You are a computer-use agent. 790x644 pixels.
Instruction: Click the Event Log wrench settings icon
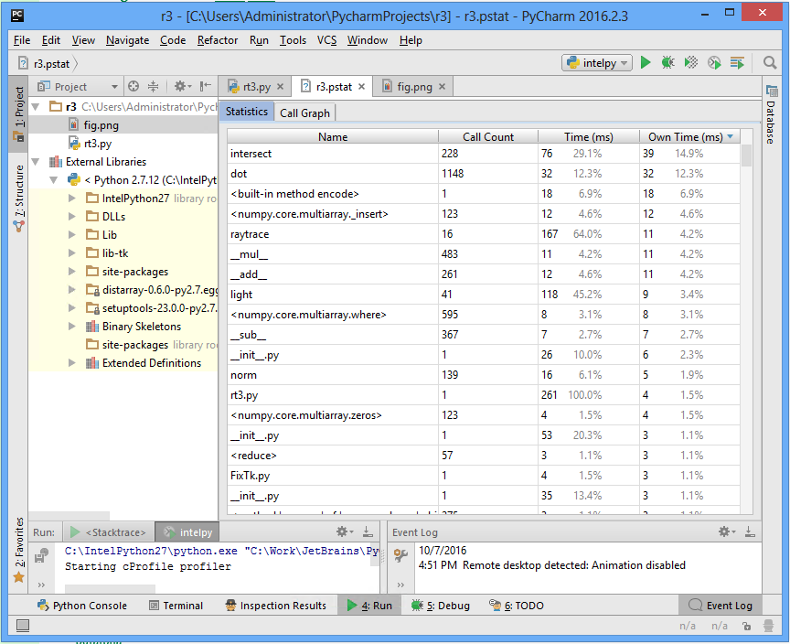[x=401, y=555]
